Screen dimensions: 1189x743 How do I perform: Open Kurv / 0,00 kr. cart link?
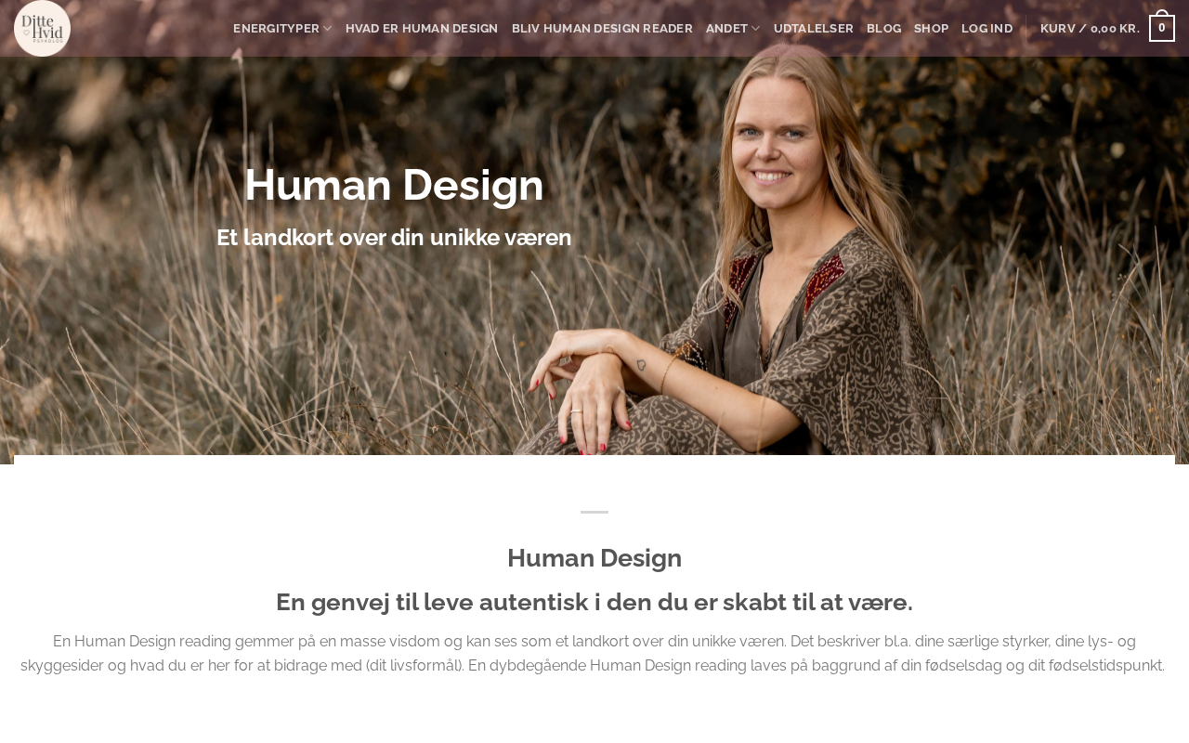[x=1090, y=29]
